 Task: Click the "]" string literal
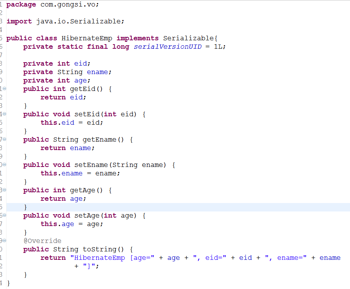click(x=89, y=266)
